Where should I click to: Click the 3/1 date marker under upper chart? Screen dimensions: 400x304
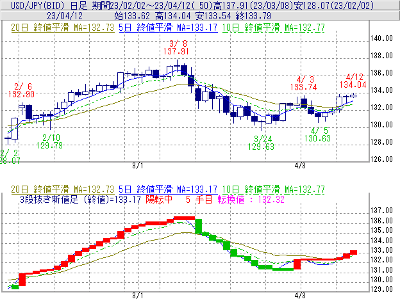[137, 166]
